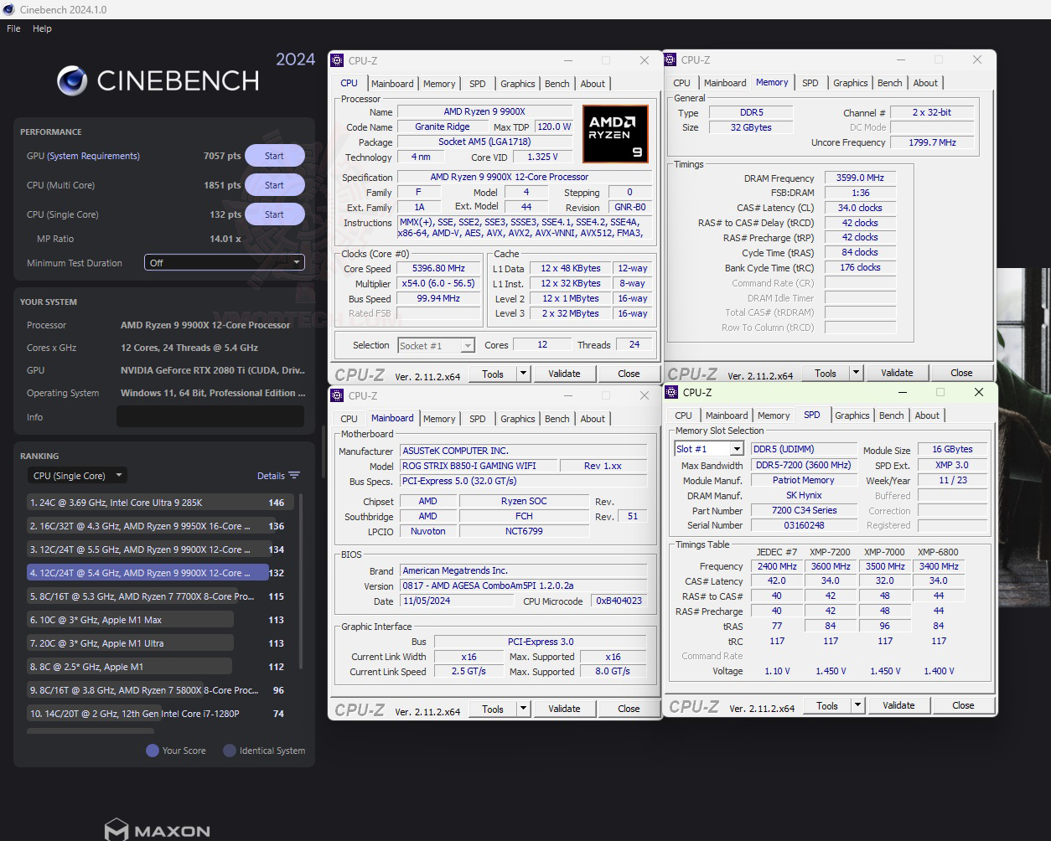Open the Tools dropdown arrow in SPD window
Image resolution: width=1051 pixels, height=841 pixels.
(858, 705)
